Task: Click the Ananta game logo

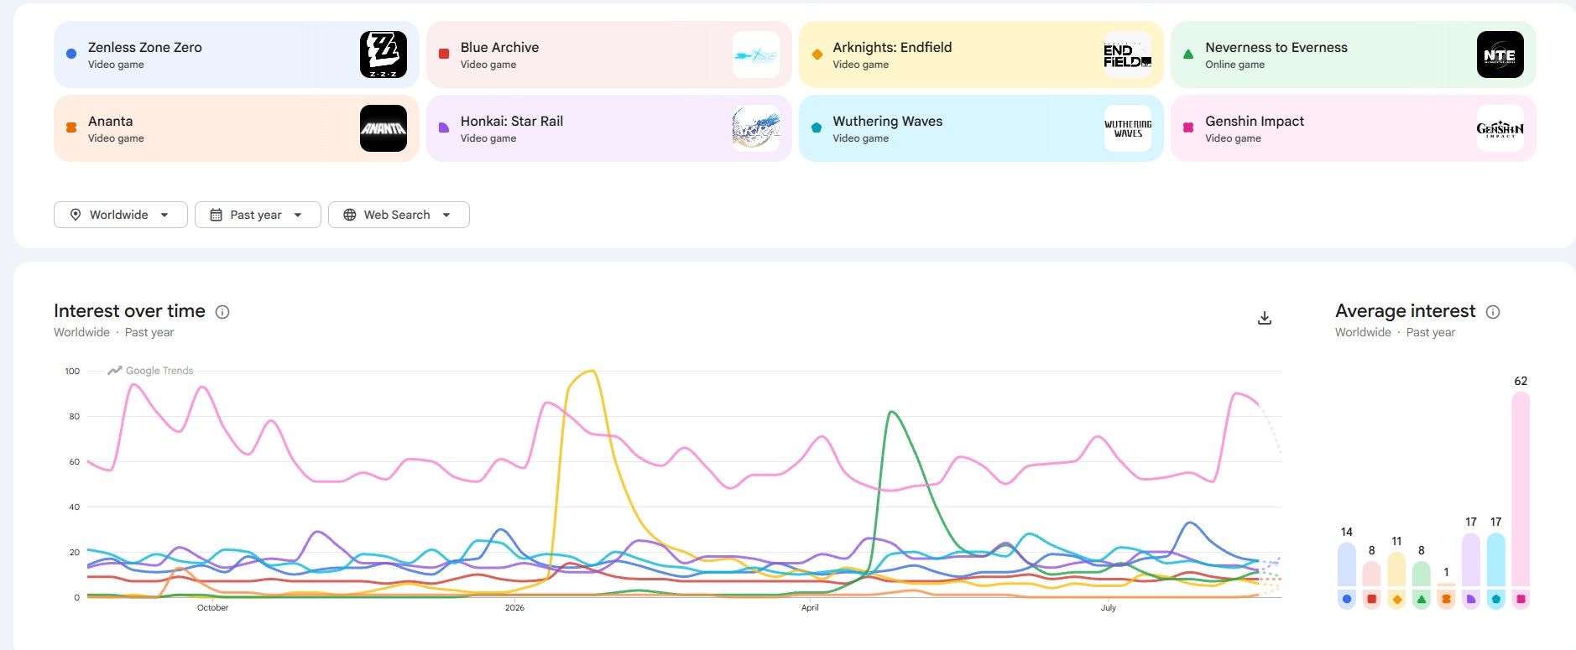Action: (x=384, y=128)
